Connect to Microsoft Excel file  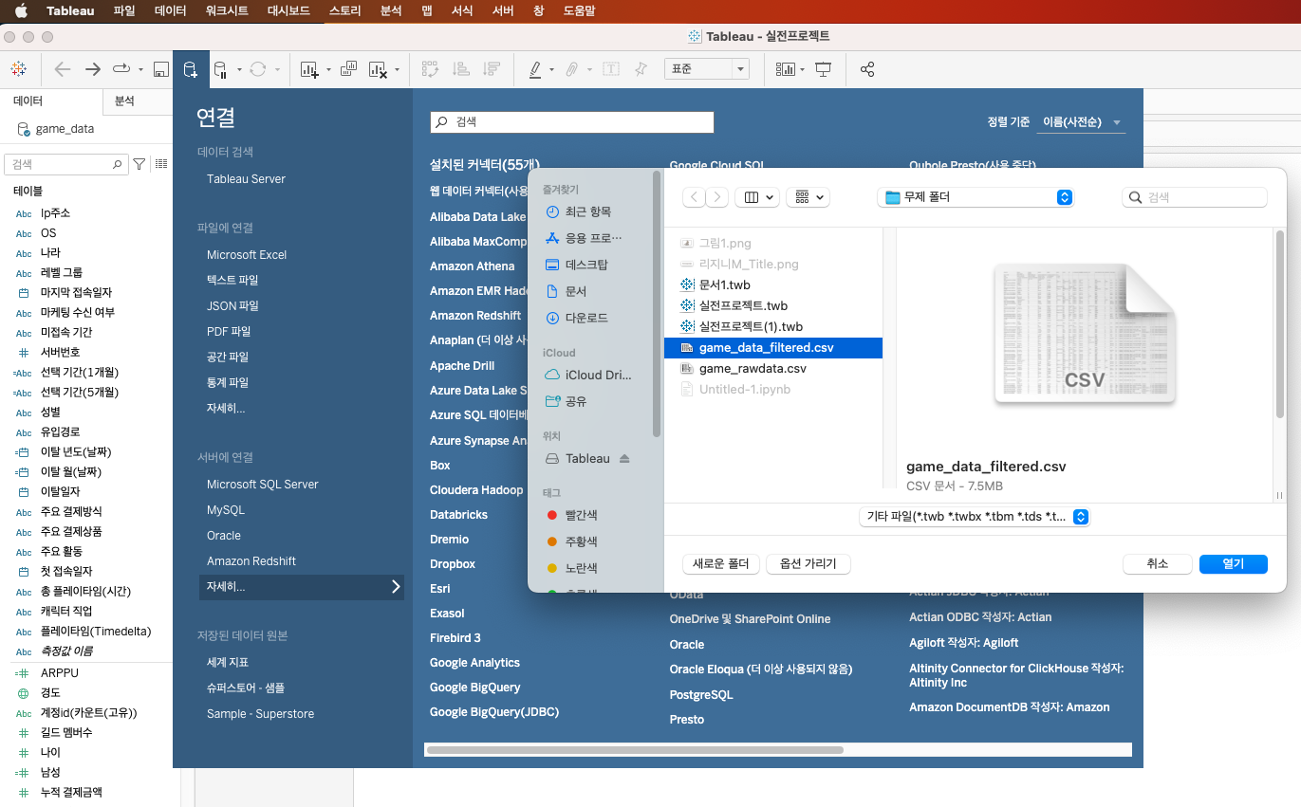click(x=247, y=254)
